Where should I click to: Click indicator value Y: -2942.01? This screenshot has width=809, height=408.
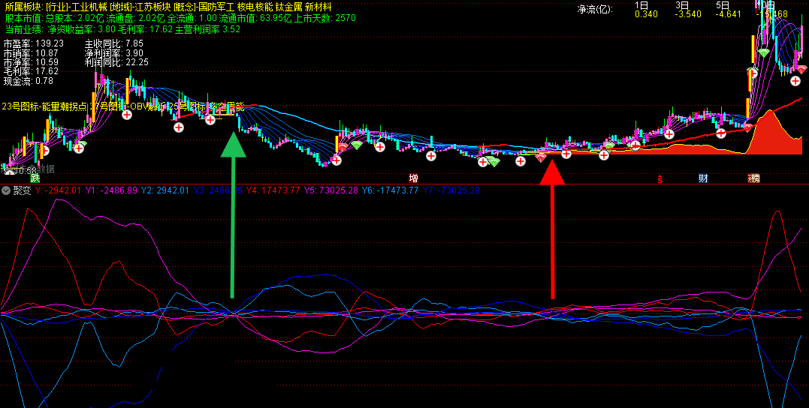pyautogui.click(x=58, y=190)
